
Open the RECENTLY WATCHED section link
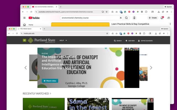[36, 94]
